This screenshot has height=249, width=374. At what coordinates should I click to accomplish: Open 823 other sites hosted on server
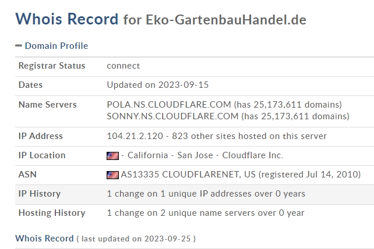(249, 136)
